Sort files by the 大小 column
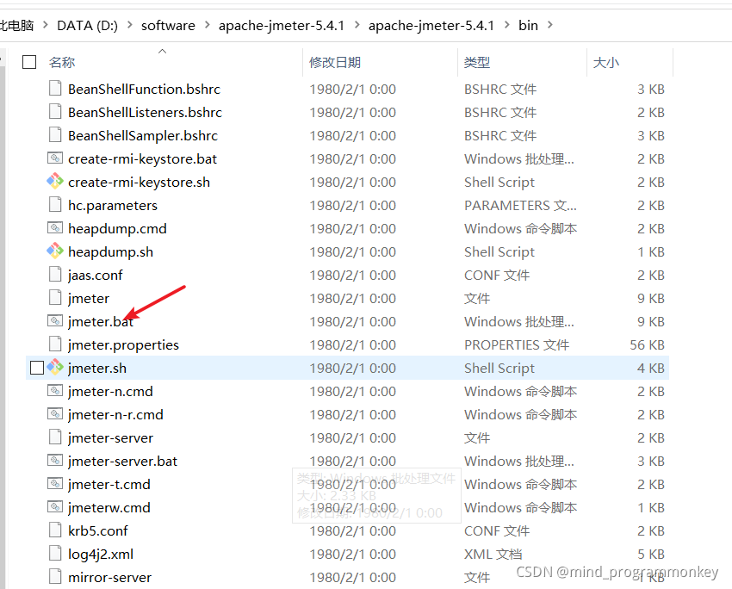This screenshot has width=732, height=589. pyautogui.click(x=606, y=62)
